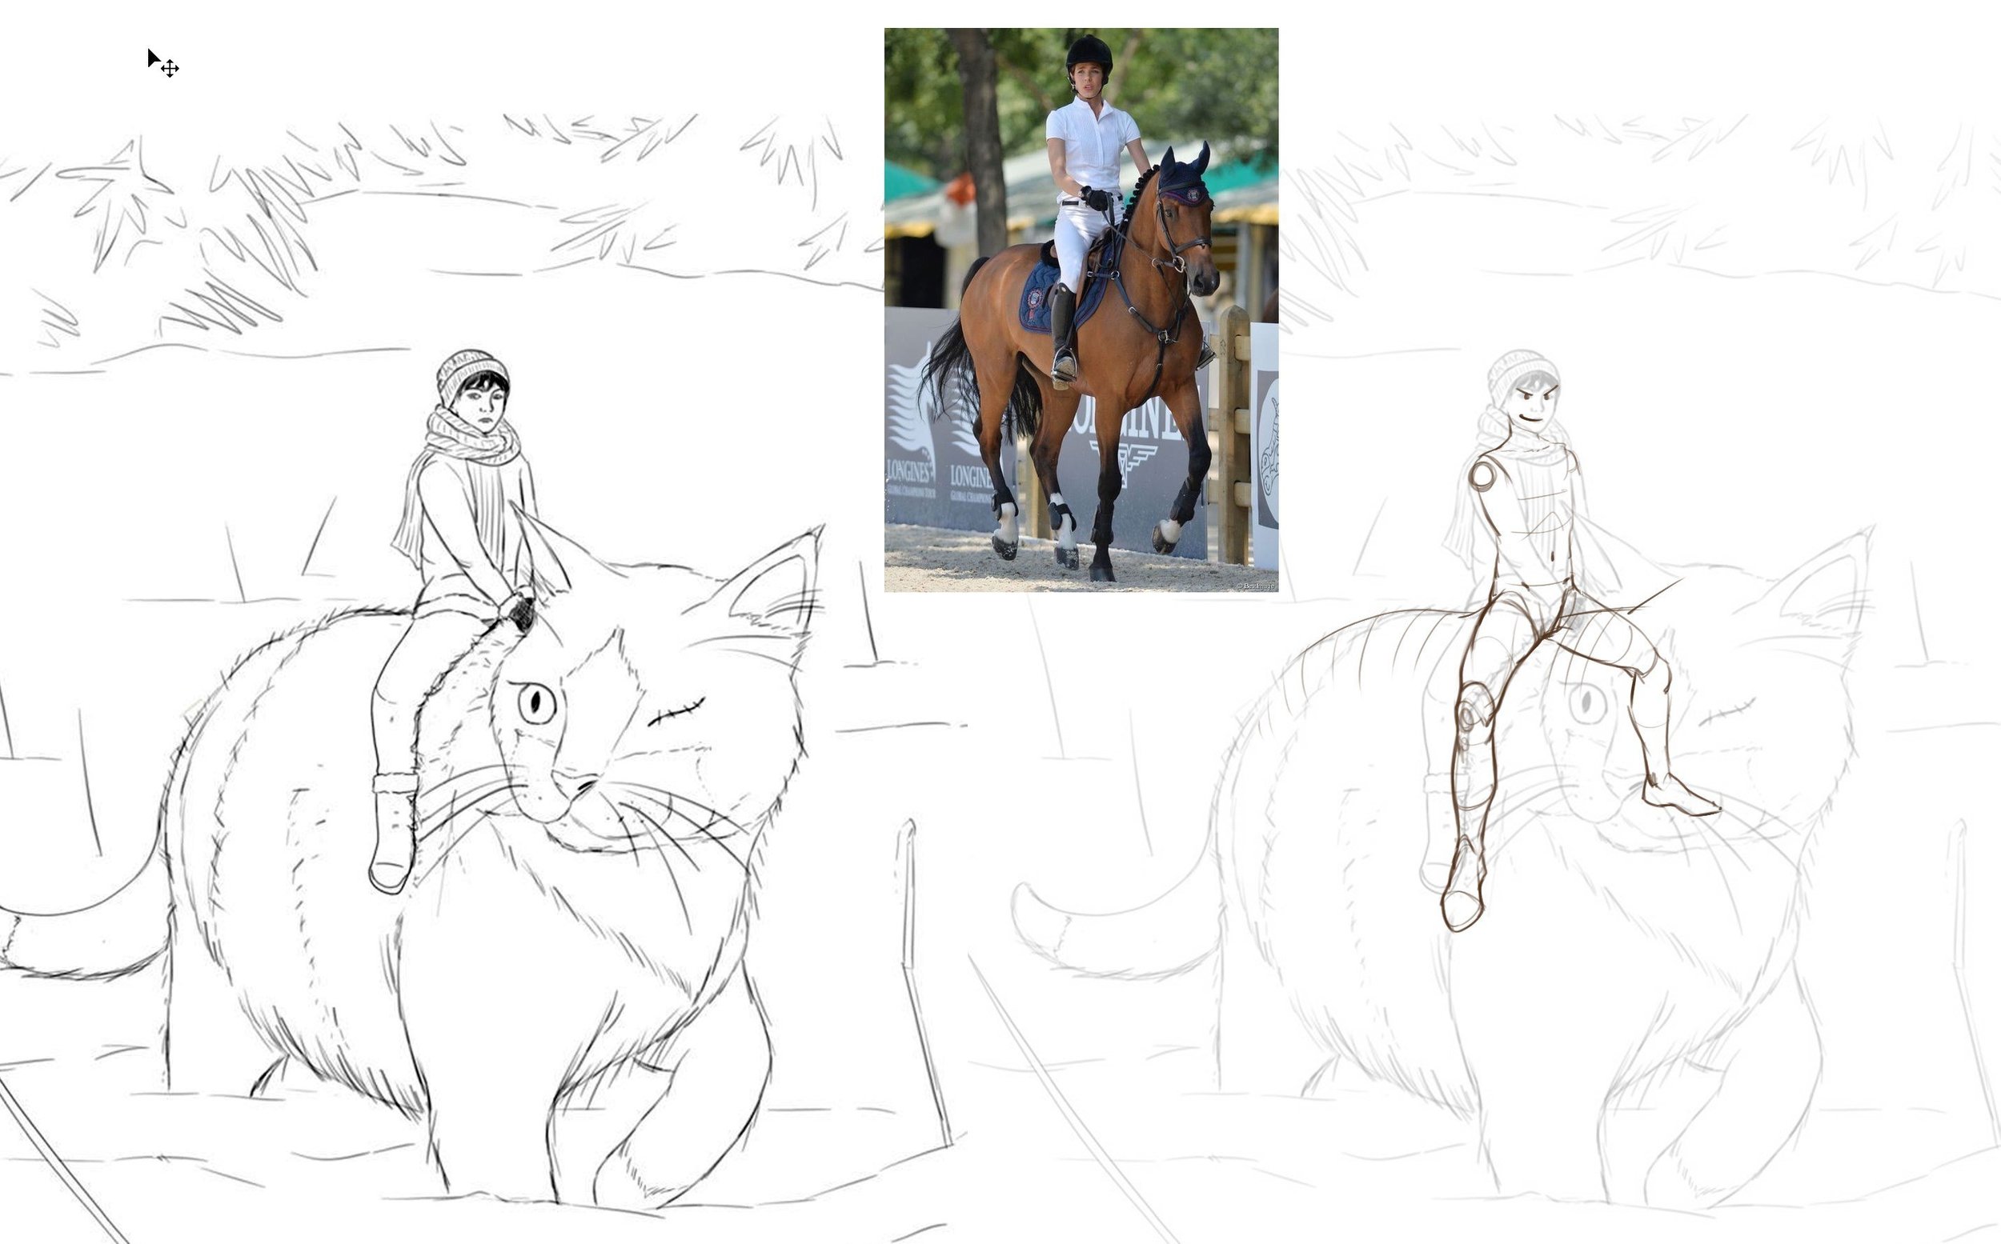Click the boot of the inked rider
Viewport: 2001px width, 1244px height.
point(393,833)
